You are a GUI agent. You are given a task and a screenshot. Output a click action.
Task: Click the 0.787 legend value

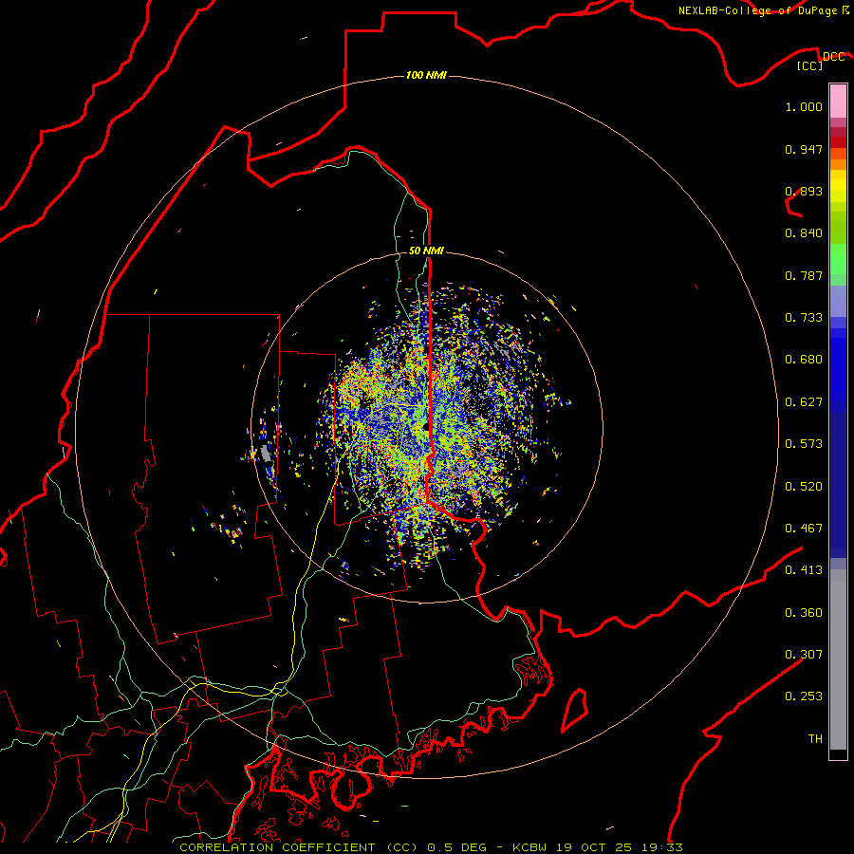(804, 275)
